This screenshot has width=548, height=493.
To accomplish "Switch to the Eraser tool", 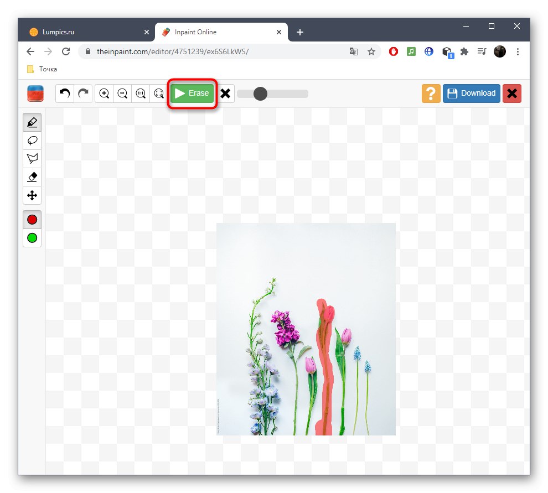I will 32,177.
